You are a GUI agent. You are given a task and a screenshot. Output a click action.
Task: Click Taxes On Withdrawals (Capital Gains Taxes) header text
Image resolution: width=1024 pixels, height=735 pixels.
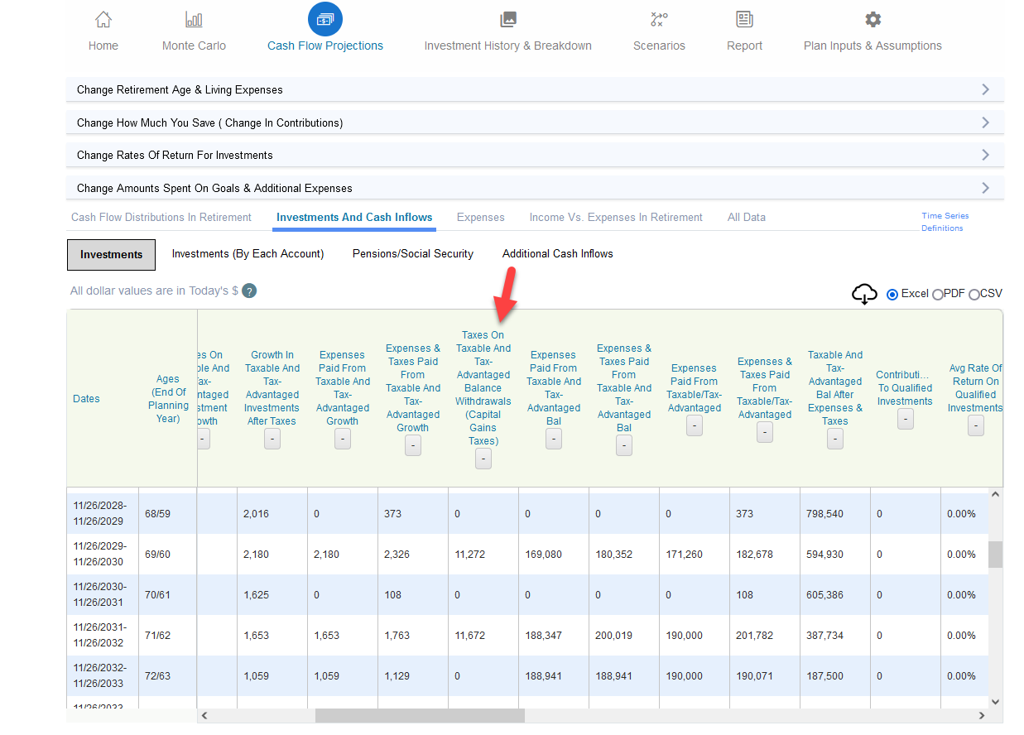(x=483, y=388)
